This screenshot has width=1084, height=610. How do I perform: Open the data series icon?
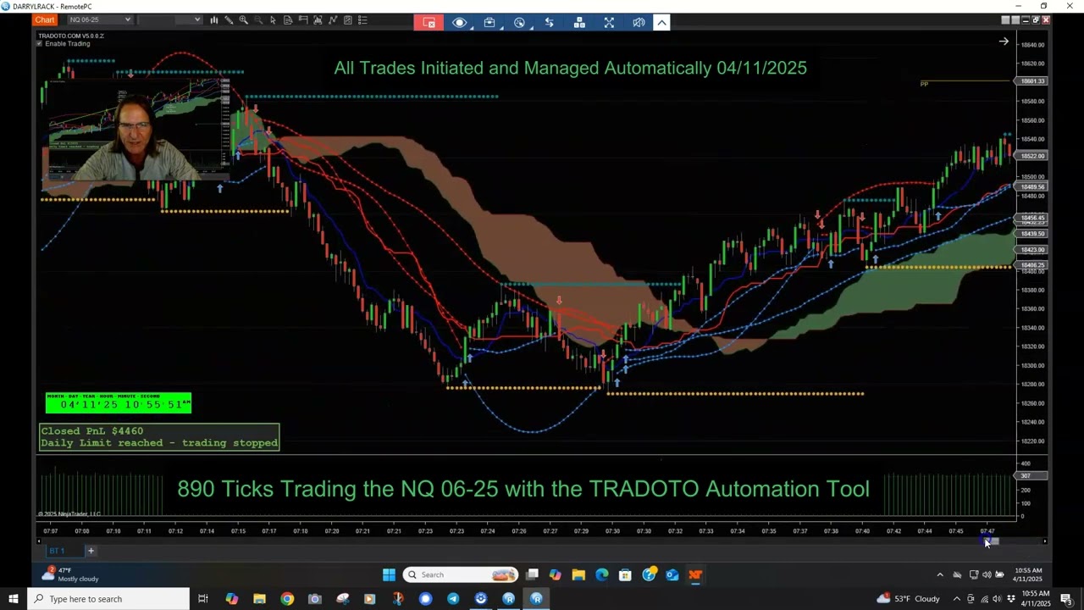[288, 19]
